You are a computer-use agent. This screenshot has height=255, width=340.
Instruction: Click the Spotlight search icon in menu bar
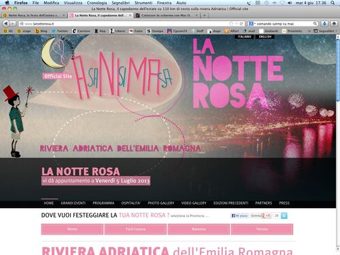coord(333,3)
